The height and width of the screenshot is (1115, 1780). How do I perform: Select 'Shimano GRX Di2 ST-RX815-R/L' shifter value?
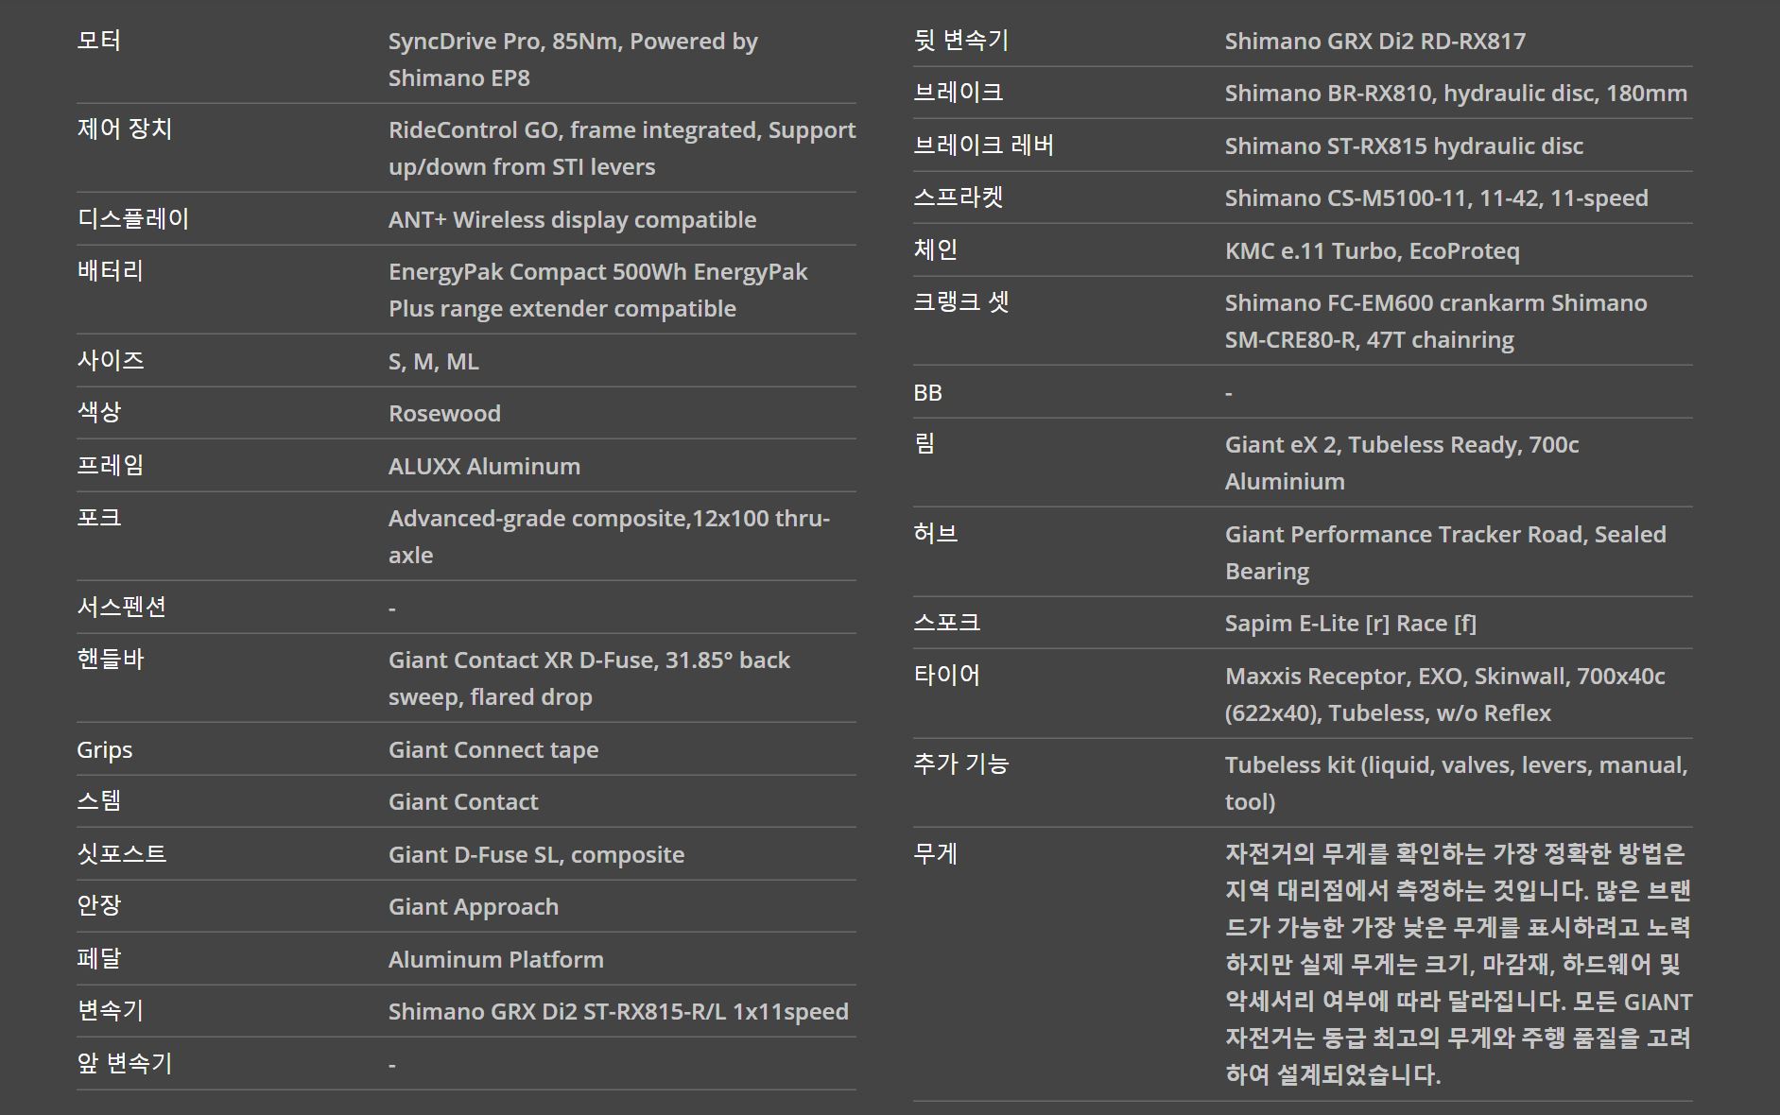click(x=558, y=1012)
